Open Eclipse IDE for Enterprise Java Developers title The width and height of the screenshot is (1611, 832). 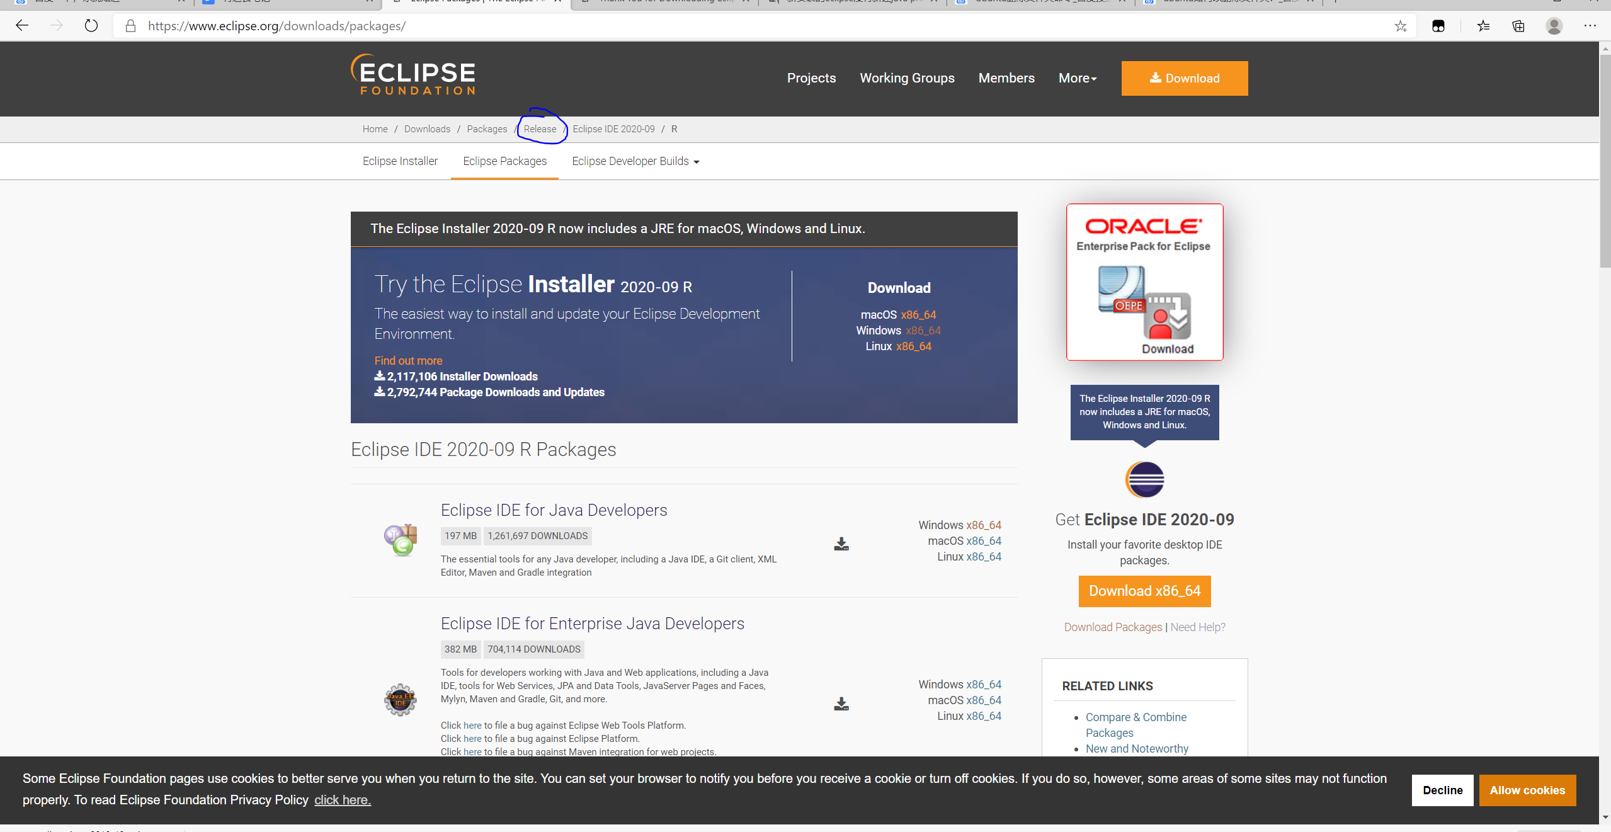[592, 624]
